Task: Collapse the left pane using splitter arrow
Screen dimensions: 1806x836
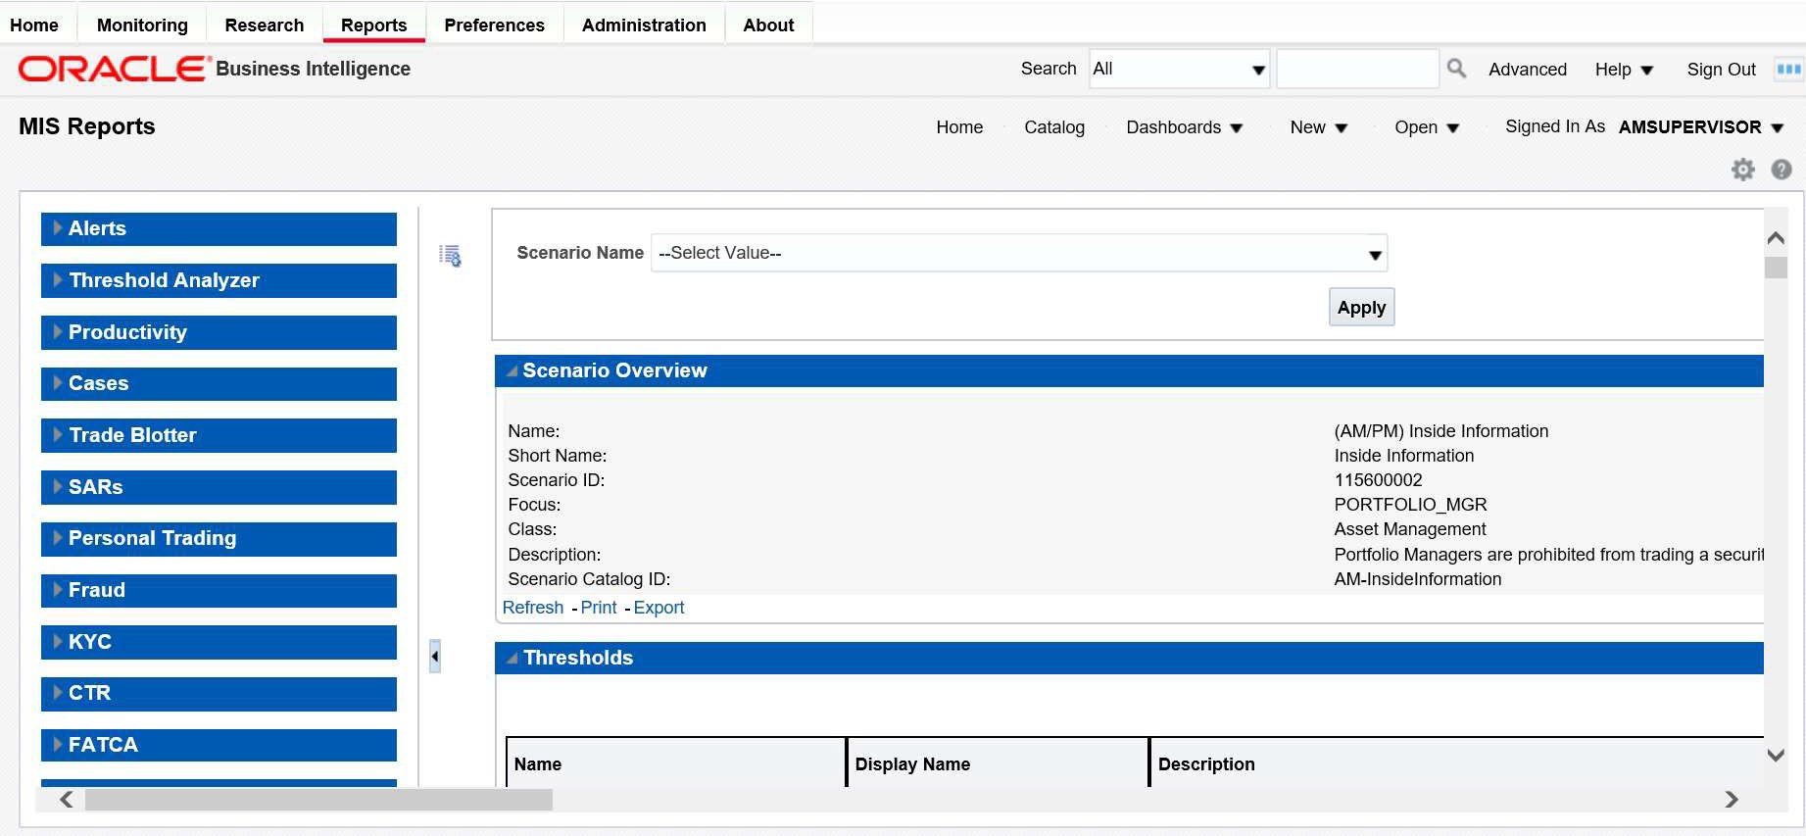Action: pyautogui.click(x=435, y=656)
